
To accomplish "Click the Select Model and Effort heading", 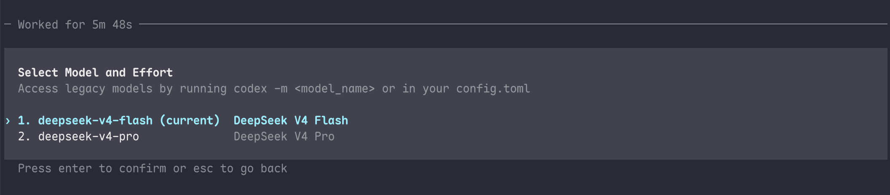I will (95, 73).
